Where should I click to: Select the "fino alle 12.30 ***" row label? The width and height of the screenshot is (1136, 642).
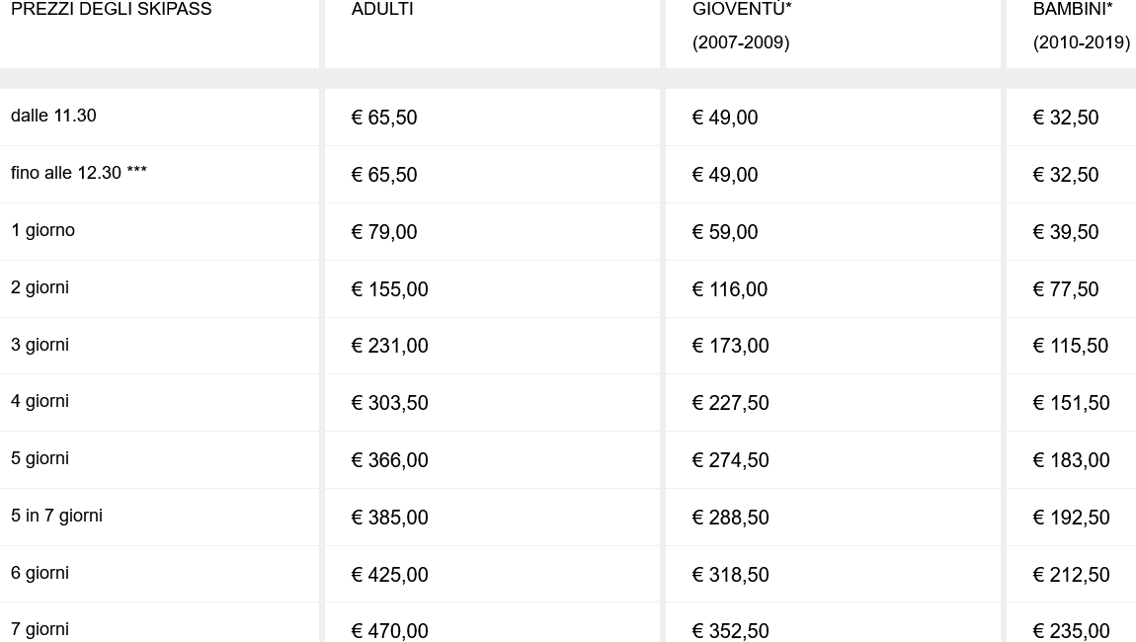[79, 173]
